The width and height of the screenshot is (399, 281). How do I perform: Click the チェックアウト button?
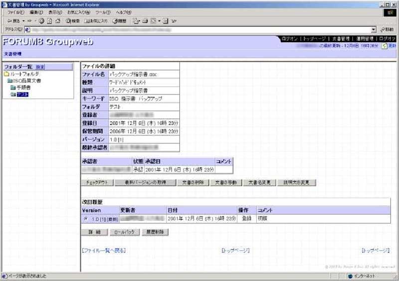[x=97, y=183]
